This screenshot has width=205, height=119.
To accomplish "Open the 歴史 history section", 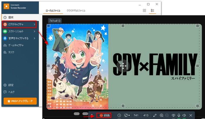I will [21, 17].
